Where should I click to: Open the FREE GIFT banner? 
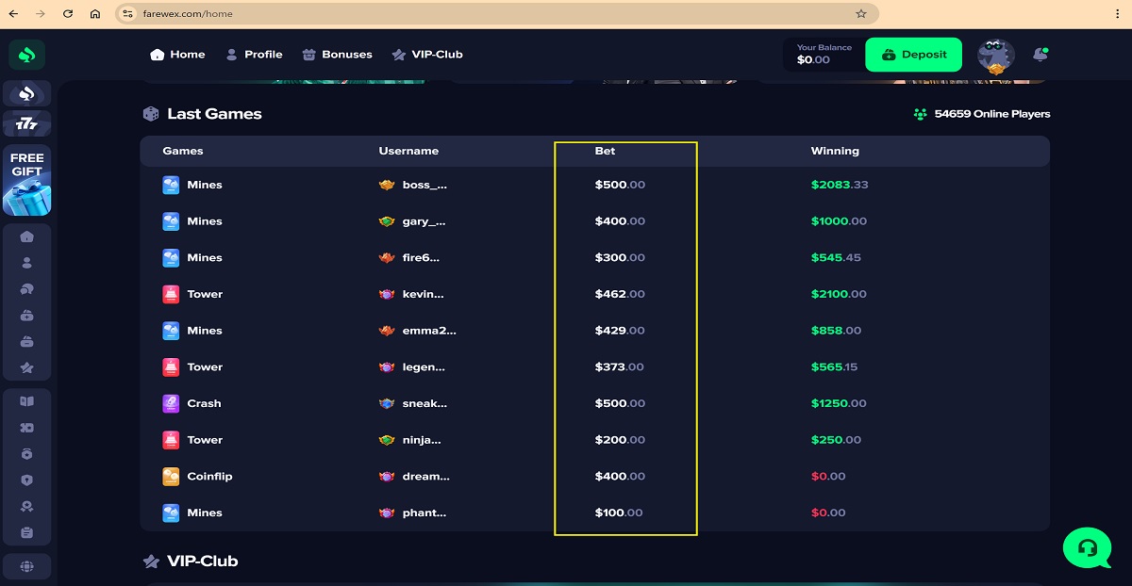[27, 180]
